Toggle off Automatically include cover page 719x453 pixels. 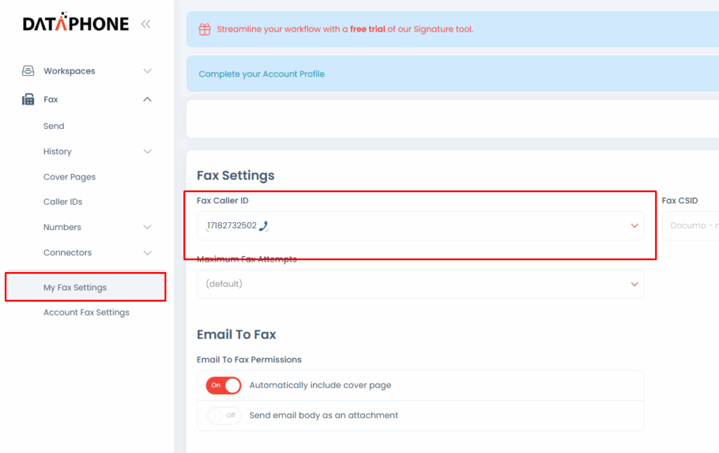[x=223, y=385]
